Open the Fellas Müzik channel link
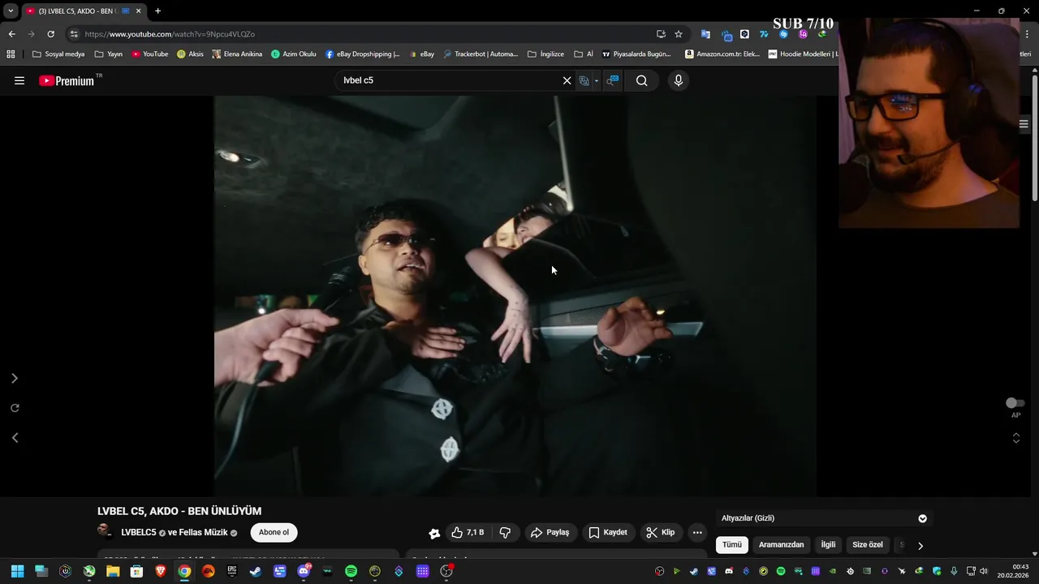This screenshot has height=584, width=1039. click(203, 533)
